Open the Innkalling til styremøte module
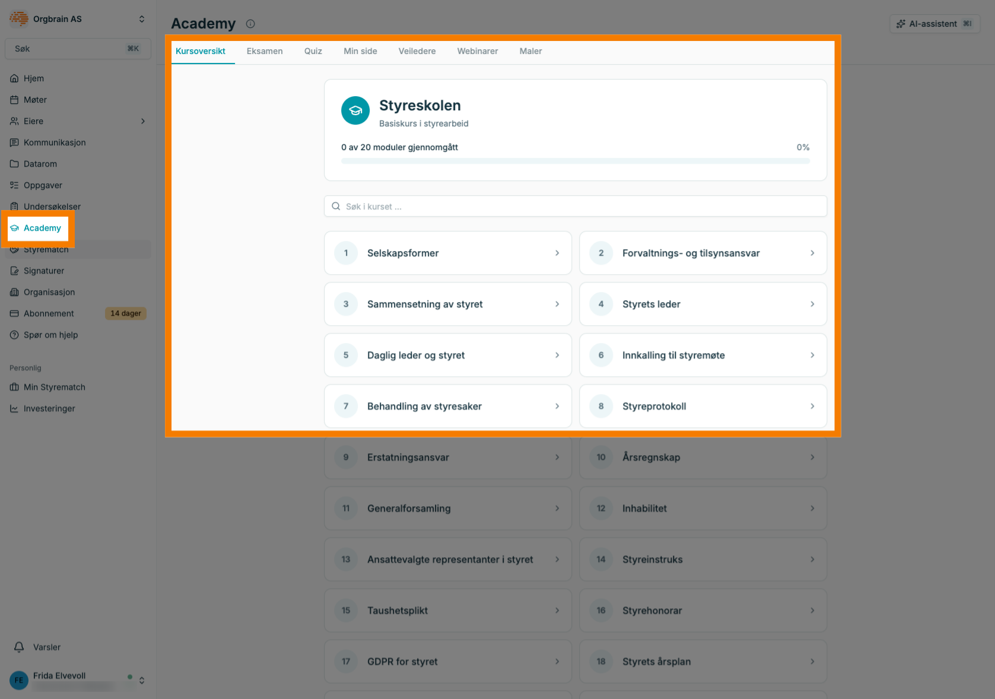 (x=703, y=355)
